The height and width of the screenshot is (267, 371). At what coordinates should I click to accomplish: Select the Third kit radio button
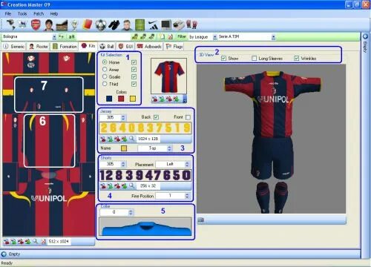105,84
